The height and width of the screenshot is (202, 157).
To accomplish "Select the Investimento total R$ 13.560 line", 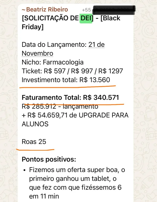I will pyautogui.click(x=66, y=80).
